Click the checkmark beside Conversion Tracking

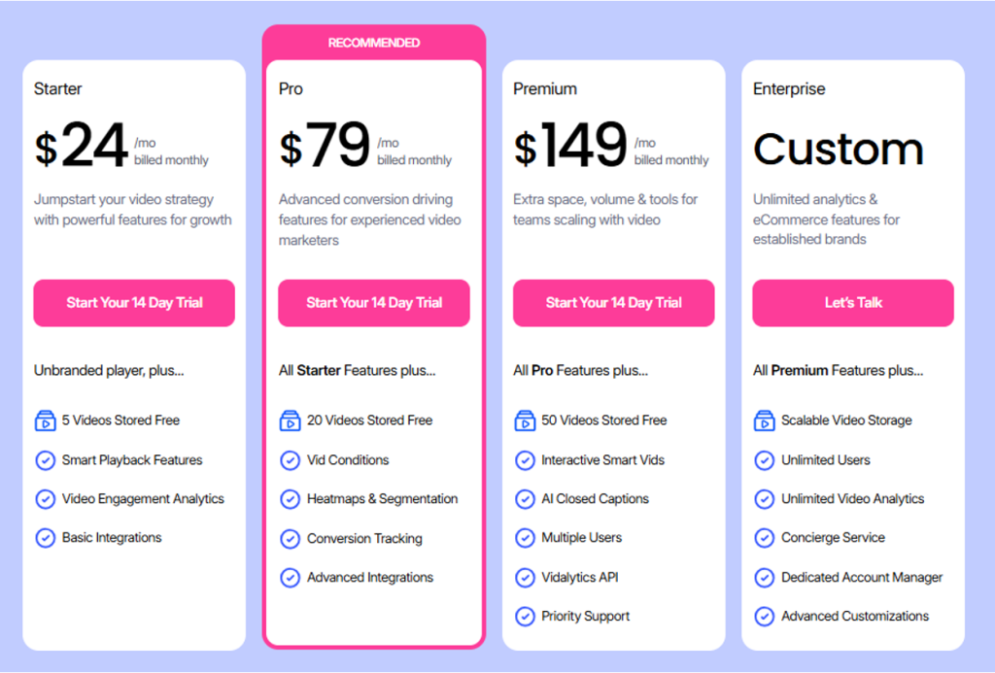(290, 539)
